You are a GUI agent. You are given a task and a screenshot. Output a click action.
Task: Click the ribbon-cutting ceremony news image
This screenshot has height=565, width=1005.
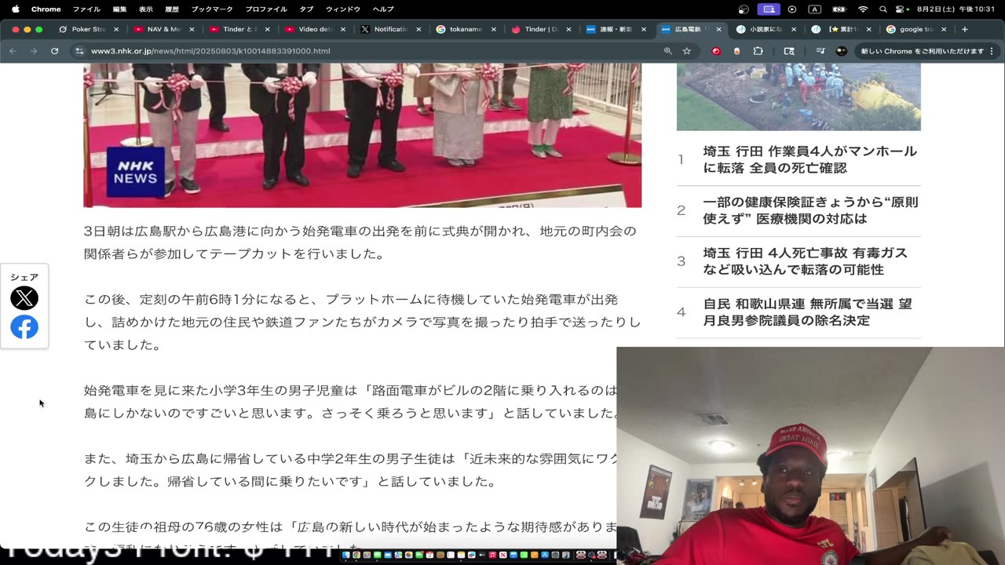362,135
